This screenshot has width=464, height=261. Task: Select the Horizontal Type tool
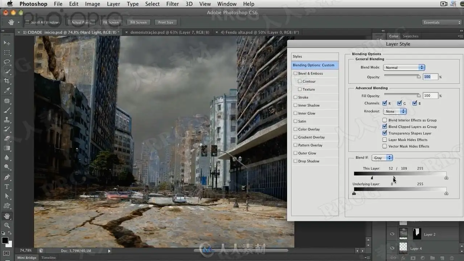pos(7,187)
